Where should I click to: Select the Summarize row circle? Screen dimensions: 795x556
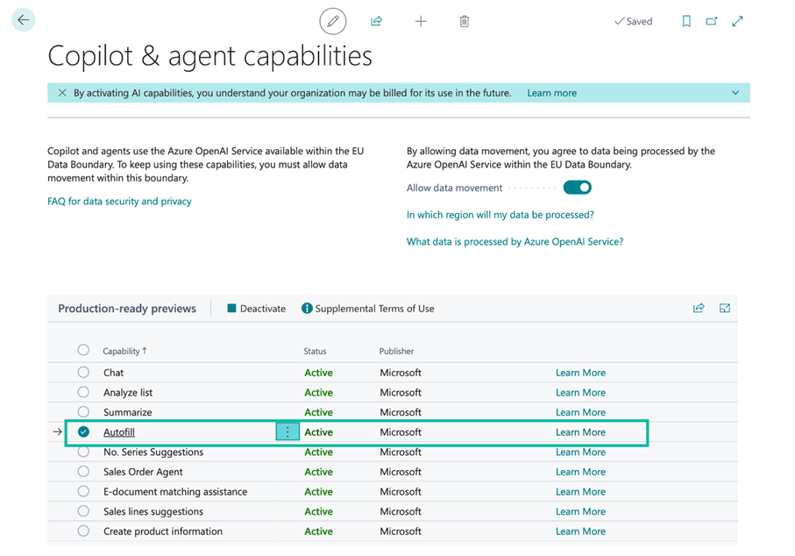(83, 411)
